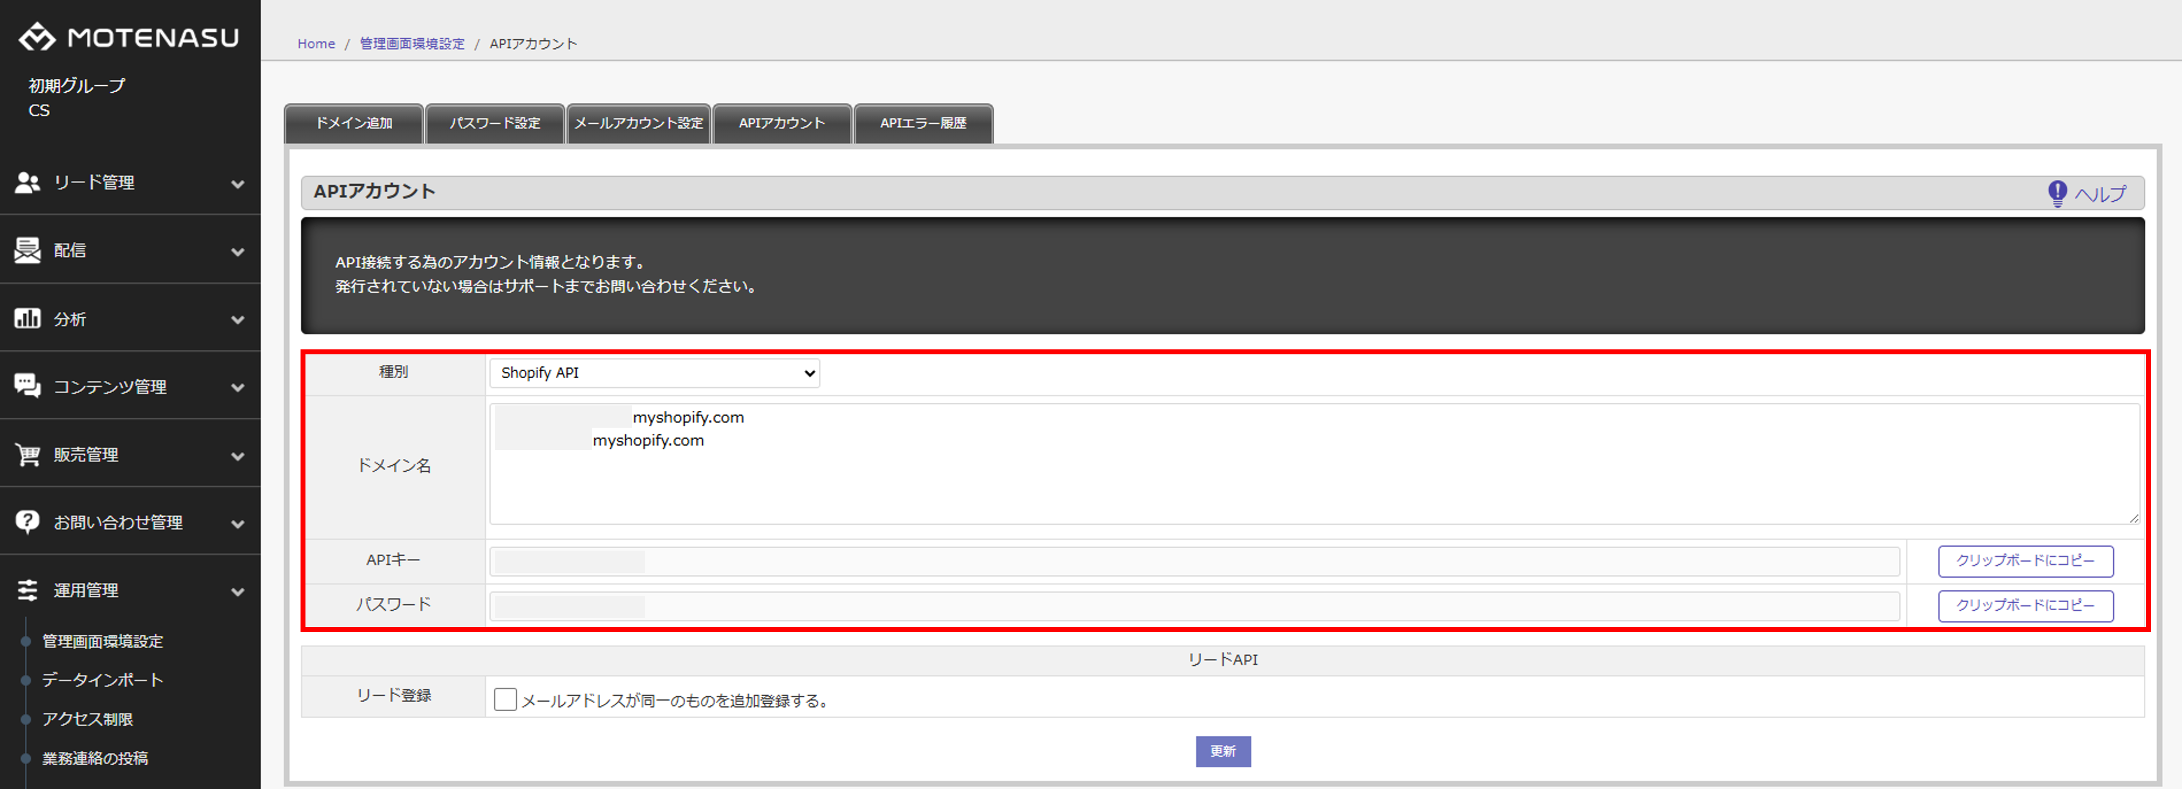The height and width of the screenshot is (789, 2182).
Task: Click the delivery mail icon in sidebar
Action: [x=27, y=250]
